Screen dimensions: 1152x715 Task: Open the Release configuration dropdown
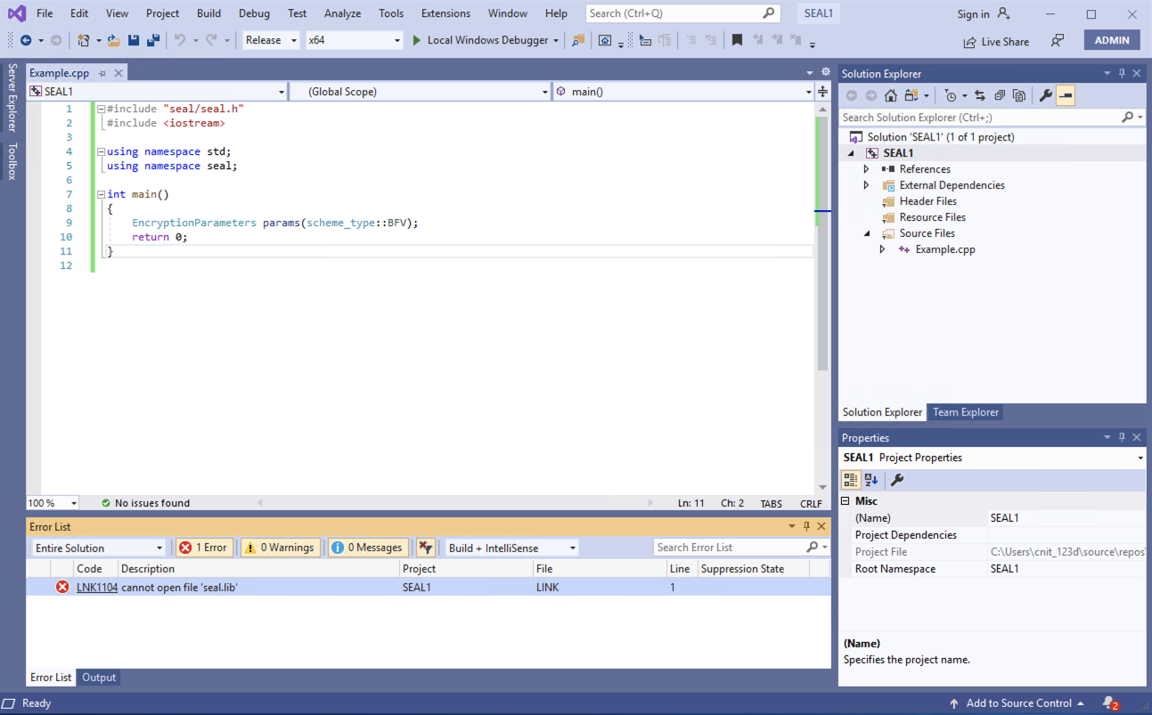(271, 40)
